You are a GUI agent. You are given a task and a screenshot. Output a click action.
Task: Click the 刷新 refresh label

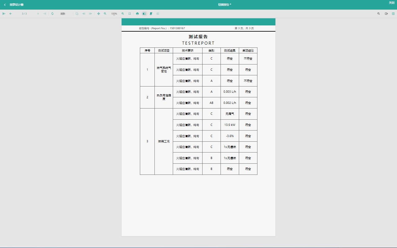click(x=63, y=14)
